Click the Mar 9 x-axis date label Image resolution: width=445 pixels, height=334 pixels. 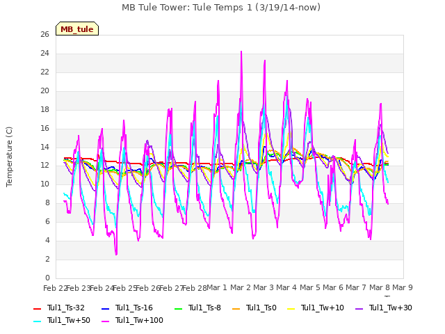[x=403, y=287]
